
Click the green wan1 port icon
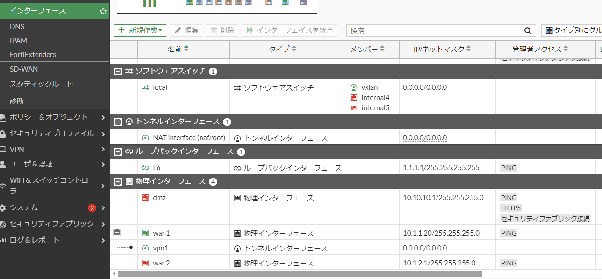pos(145,233)
